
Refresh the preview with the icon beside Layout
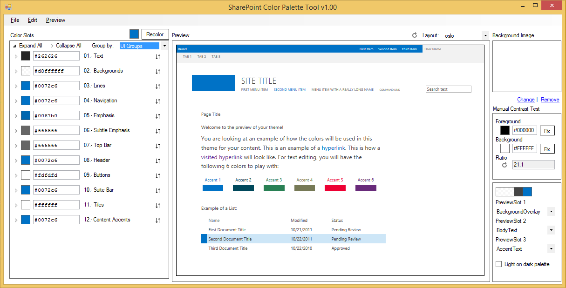click(415, 35)
